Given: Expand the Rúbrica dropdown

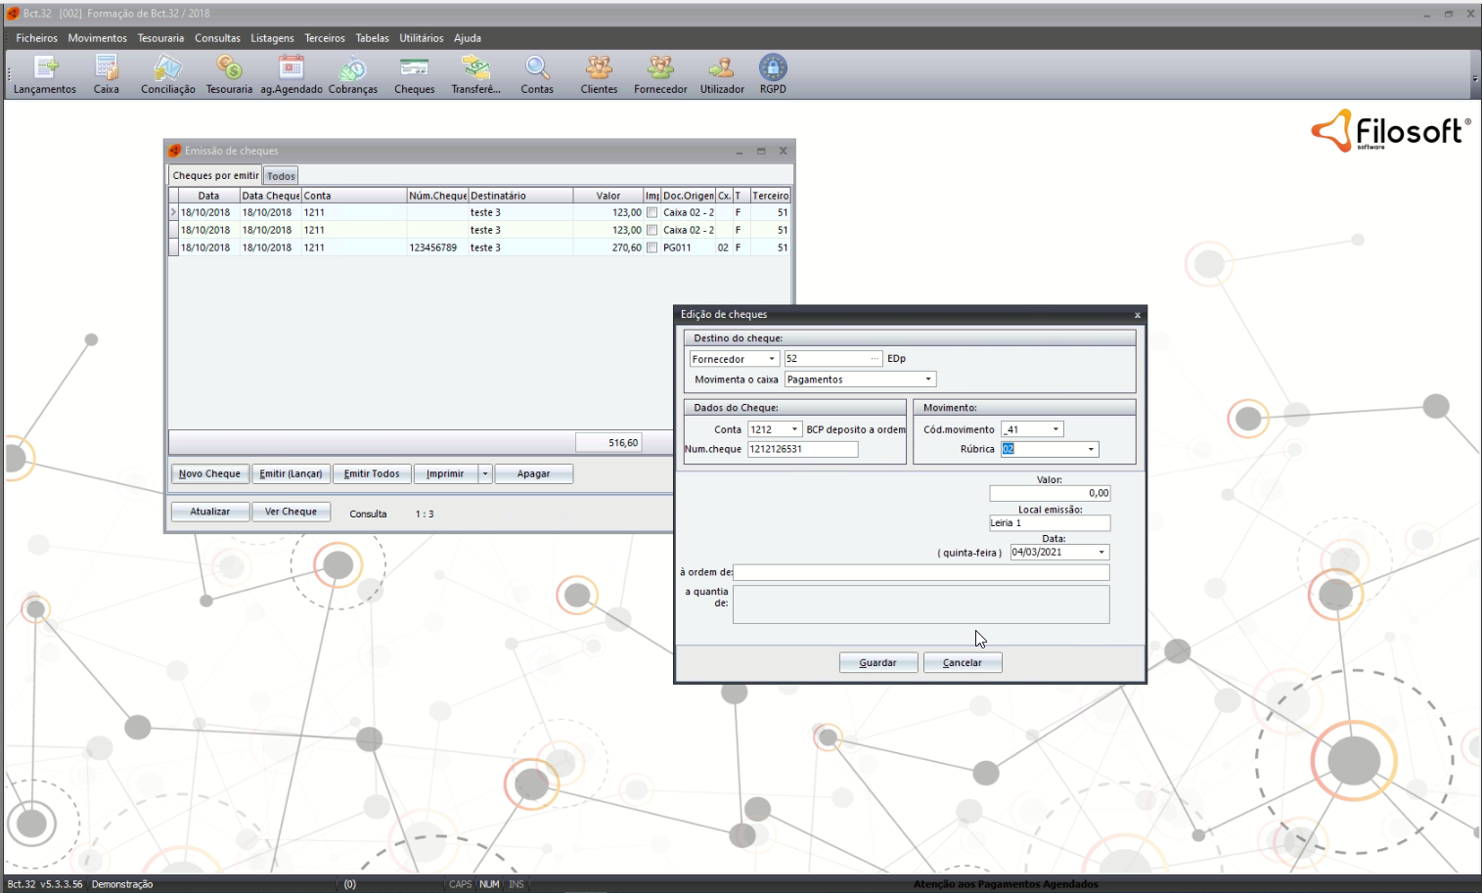Looking at the screenshot, I should click(1091, 450).
